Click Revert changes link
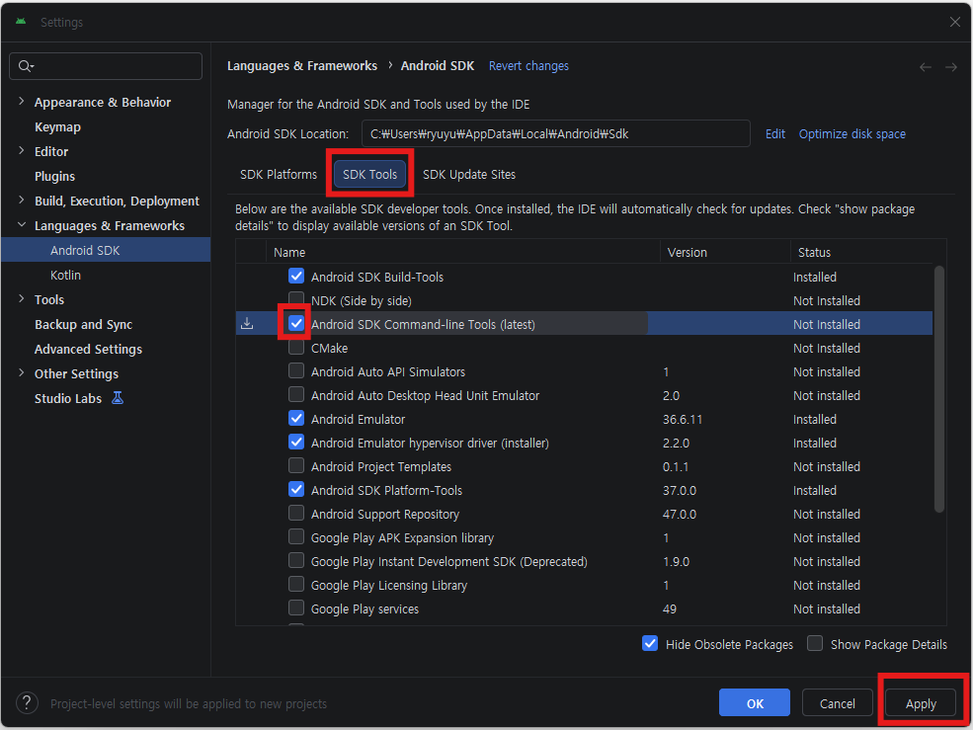 click(528, 66)
